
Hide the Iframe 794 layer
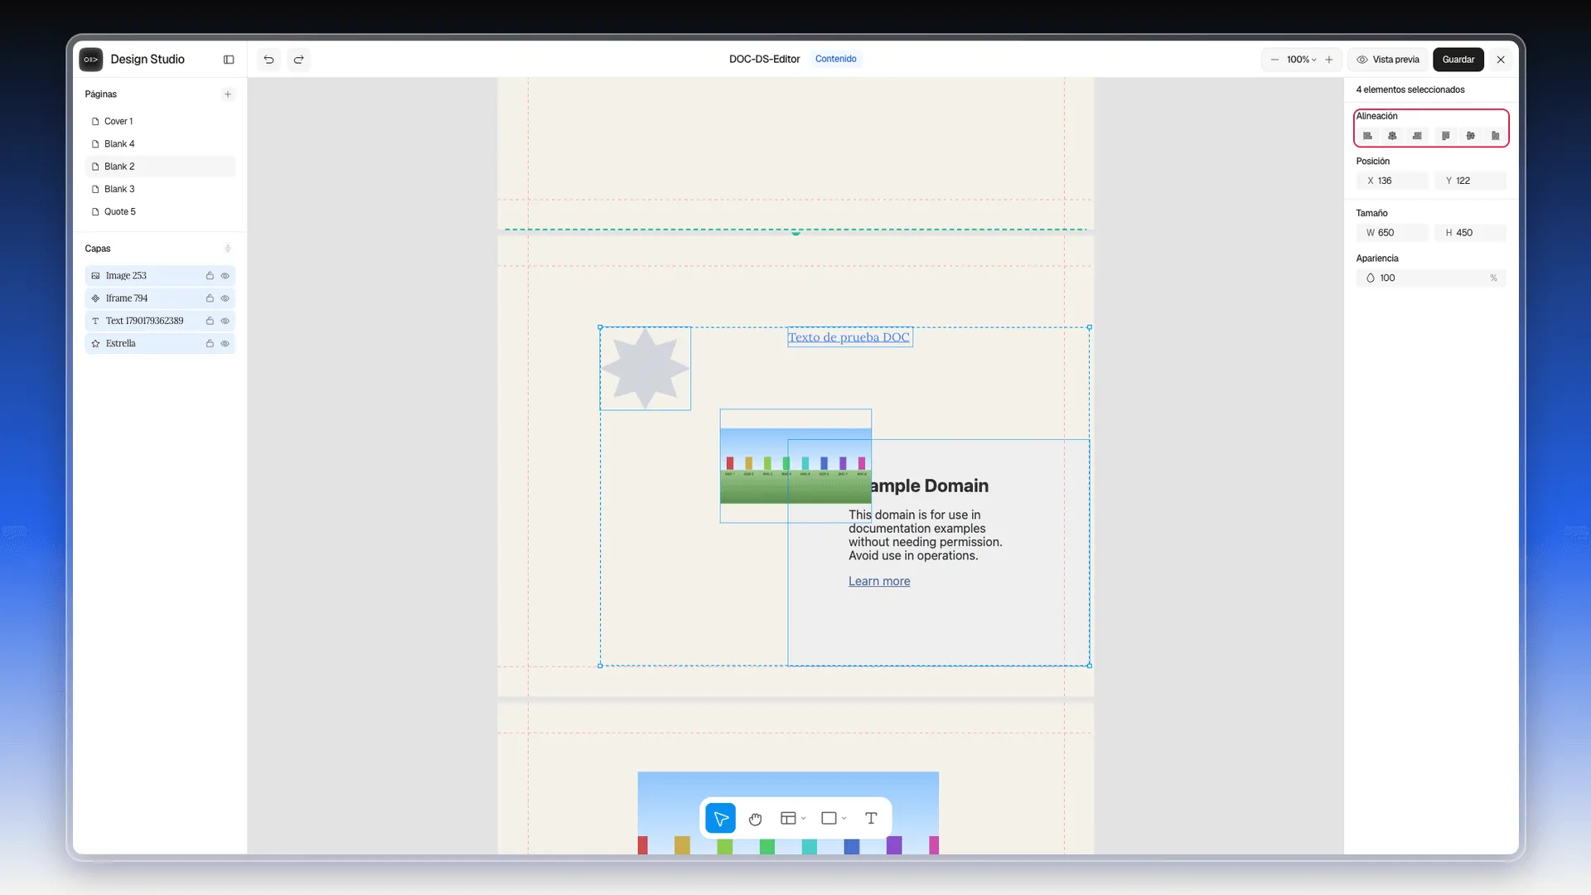pyautogui.click(x=225, y=298)
